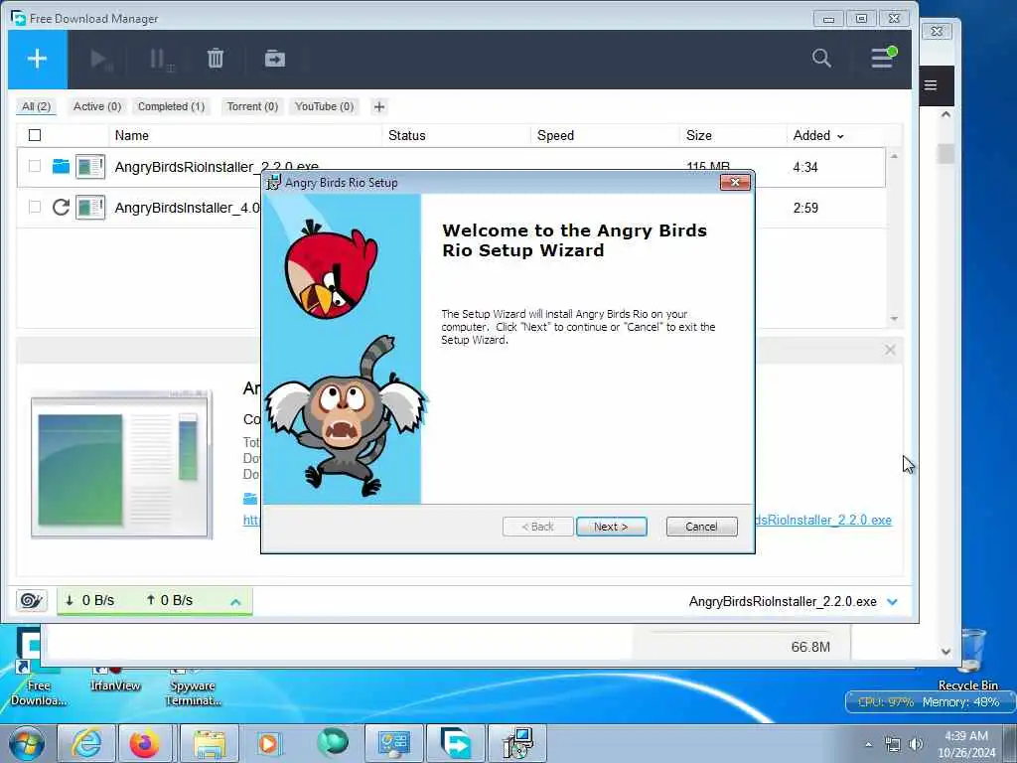The image size is (1017, 763).
Task: Click the volume speaker tray icon
Action: (916, 744)
